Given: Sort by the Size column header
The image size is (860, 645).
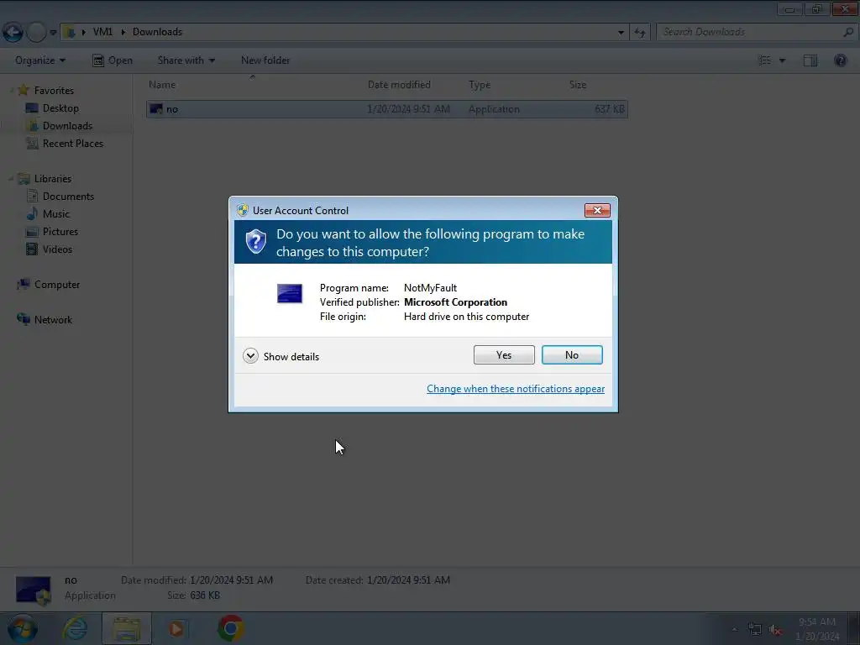Looking at the screenshot, I should click(578, 85).
